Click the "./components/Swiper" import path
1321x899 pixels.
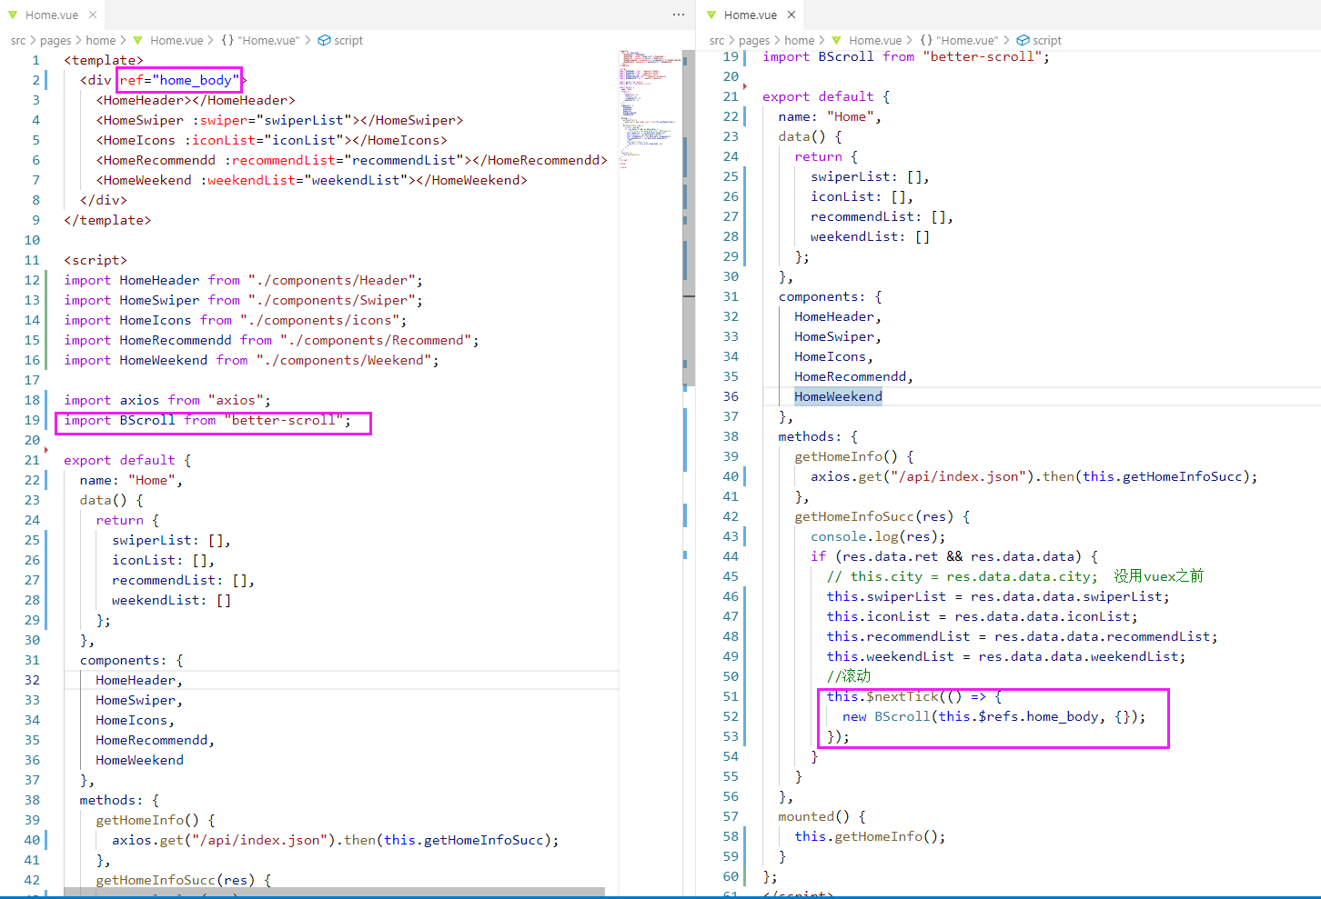331,300
